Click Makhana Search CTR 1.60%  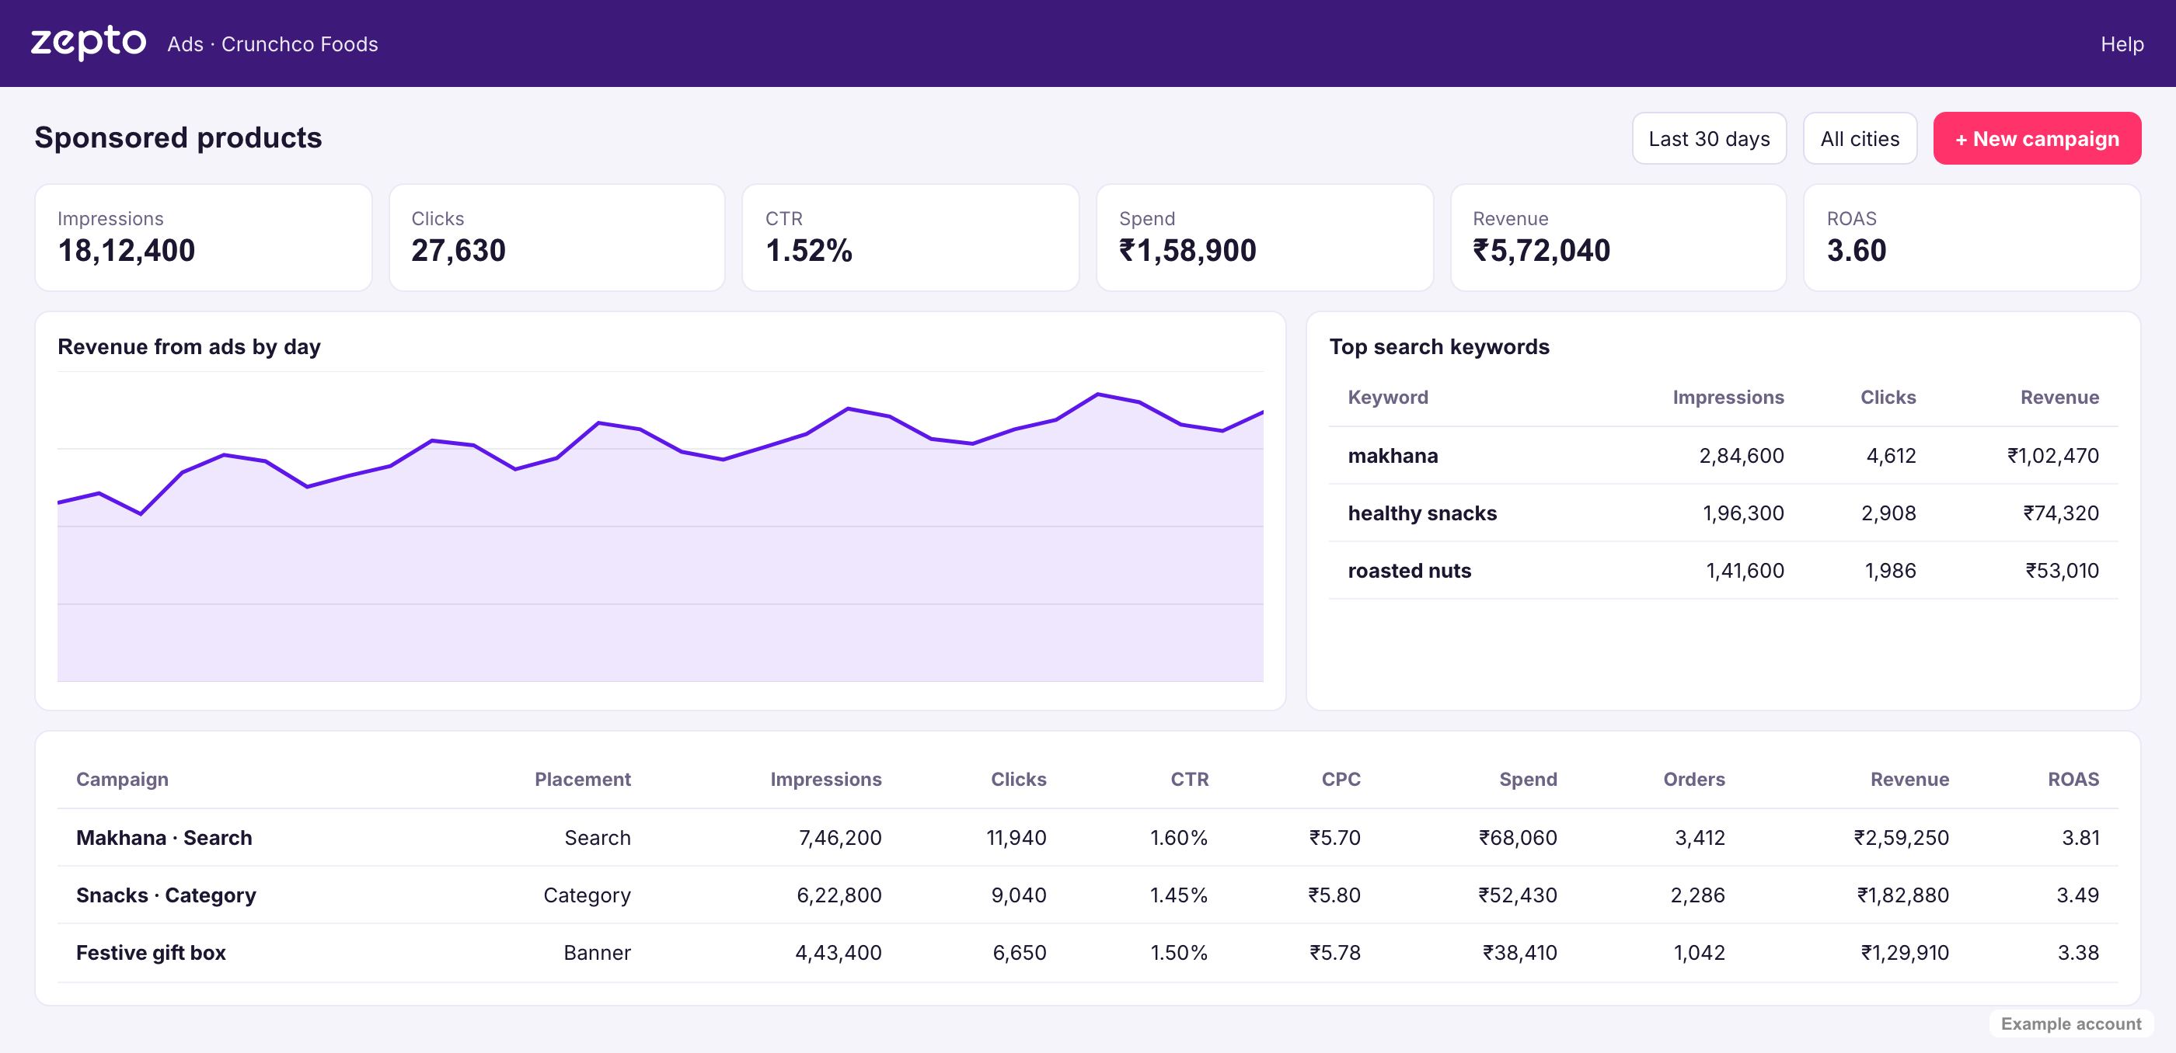(1178, 838)
